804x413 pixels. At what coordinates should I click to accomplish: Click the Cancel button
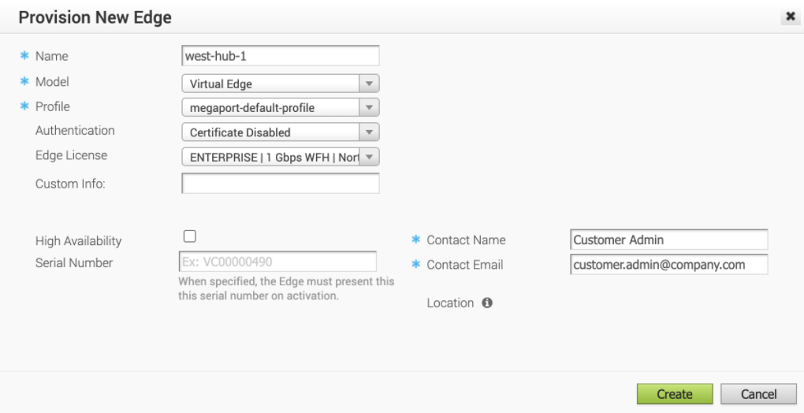coord(758,394)
